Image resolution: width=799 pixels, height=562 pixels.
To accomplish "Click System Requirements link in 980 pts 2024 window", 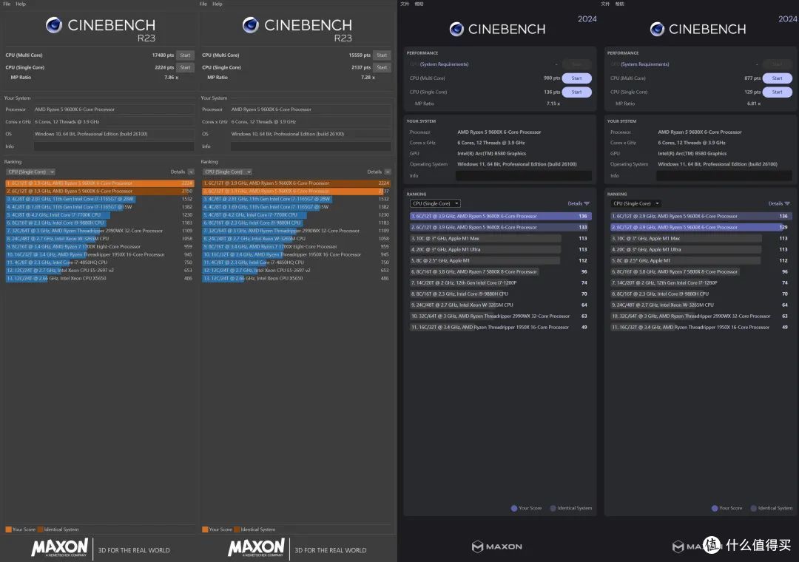I will coord(445,64).
